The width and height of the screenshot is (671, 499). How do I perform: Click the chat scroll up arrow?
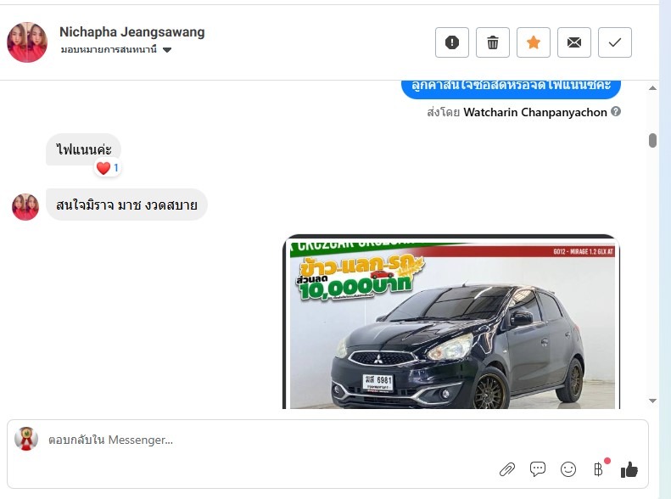[652, 88]
